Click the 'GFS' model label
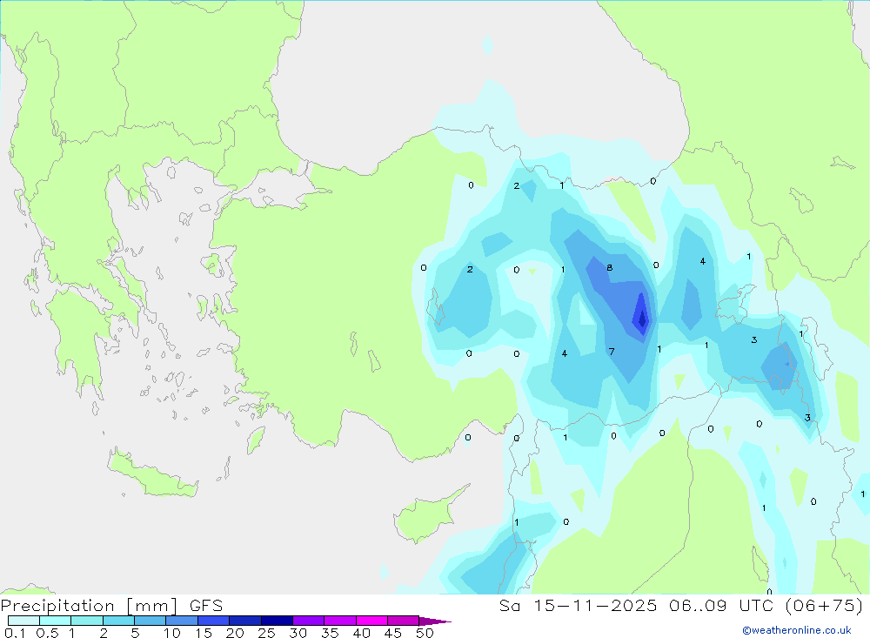 pyautogui.click(x=206, y=606)
